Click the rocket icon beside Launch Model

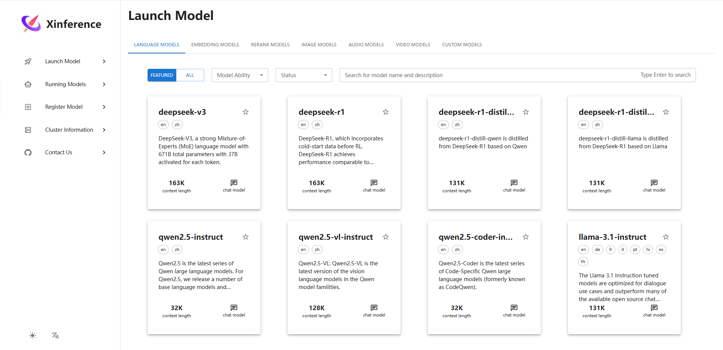[x=28, y=61]
